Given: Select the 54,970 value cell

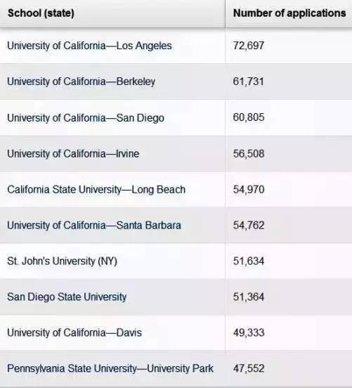Looking at the screenshot, I should point(249,190).
